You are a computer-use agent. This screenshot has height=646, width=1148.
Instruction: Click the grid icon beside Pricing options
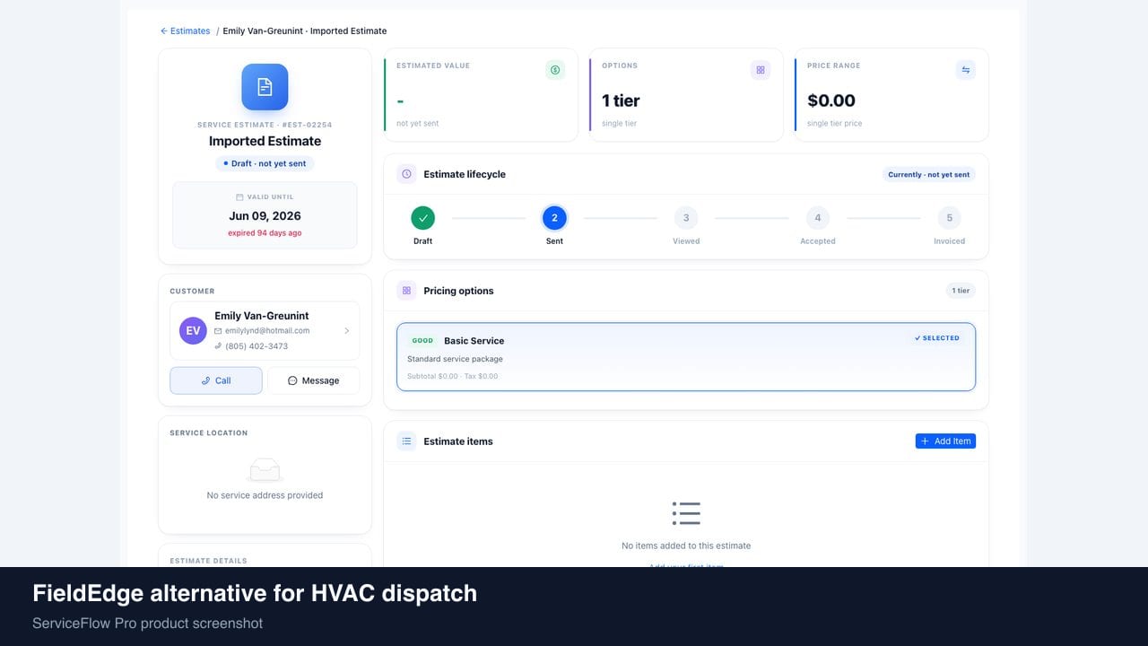click(406, 291)
